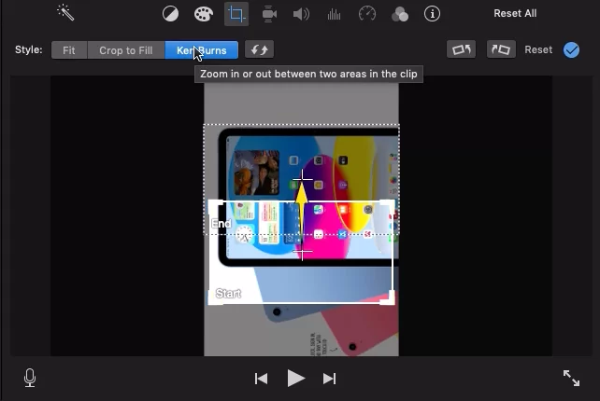This screenshot has height=401, width=600.
Task: Open the color balance tool
Action: pyautogui.click(x=170, y=14)
